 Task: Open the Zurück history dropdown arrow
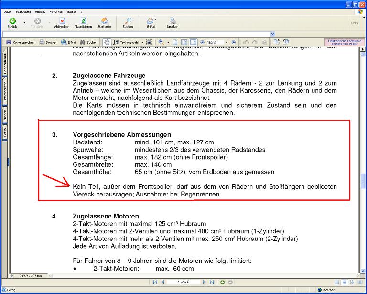coord(24,23)
